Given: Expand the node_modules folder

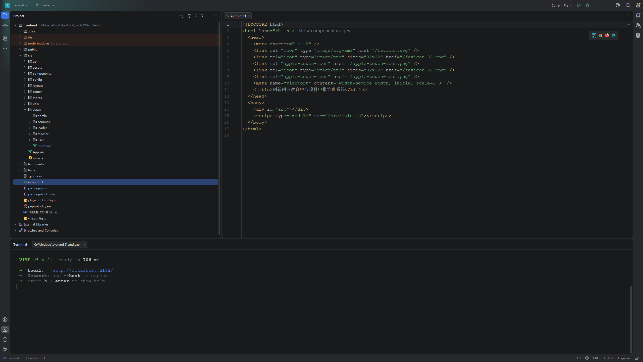Looking at the screenshot, I should pos(20,43).
